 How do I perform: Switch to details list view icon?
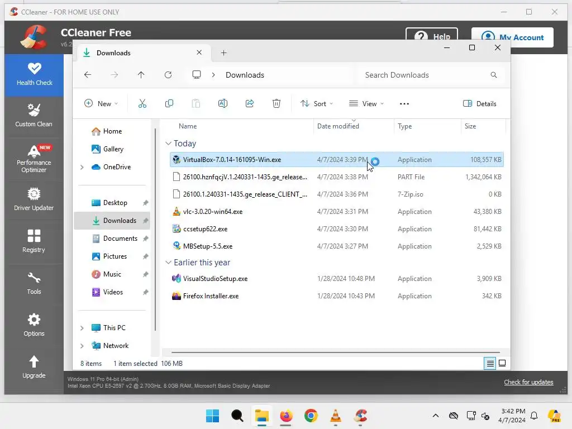coord(490,363)
